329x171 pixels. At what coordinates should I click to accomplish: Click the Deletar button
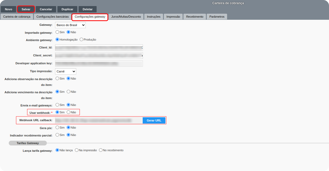click(x=88, y=9)
